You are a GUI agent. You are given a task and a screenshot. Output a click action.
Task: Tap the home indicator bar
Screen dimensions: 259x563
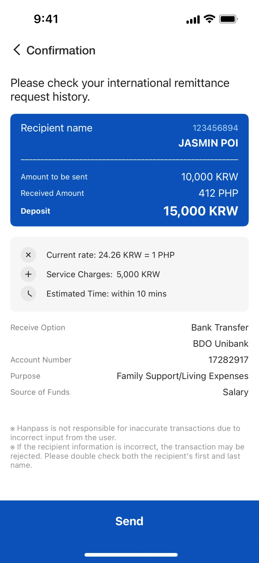click(x=131, y=555)
